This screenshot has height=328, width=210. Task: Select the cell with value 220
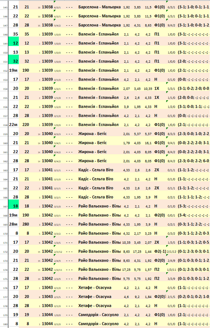click(26, 125)
